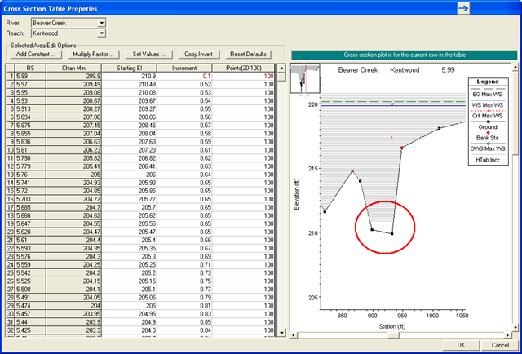The height and width of the screenshot is (354, 522).
Task: Select Chan Min cell 206.63
Action: pyautogui.click(x=73, y=142)
